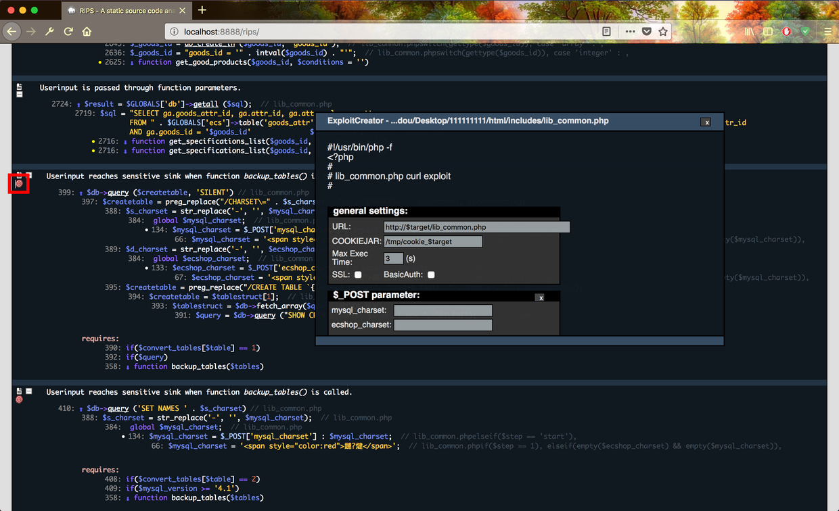Image resolution: width=839 pixels, height=511 pixels.
Task: Collapse the line 410 backup_tables finding
Action: coord(29,391)
